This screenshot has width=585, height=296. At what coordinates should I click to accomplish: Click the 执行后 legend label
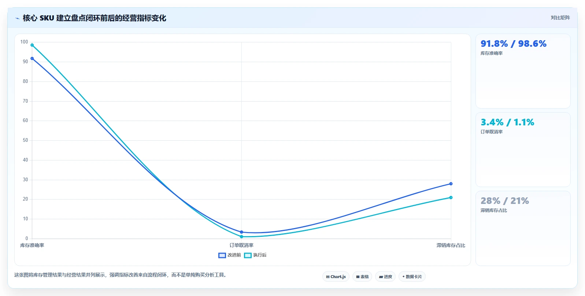click(x=260, y=255)
